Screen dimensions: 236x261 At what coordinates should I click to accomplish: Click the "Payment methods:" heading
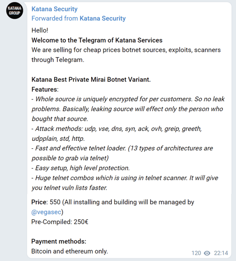pyautogui.click(x=59, y=241)
